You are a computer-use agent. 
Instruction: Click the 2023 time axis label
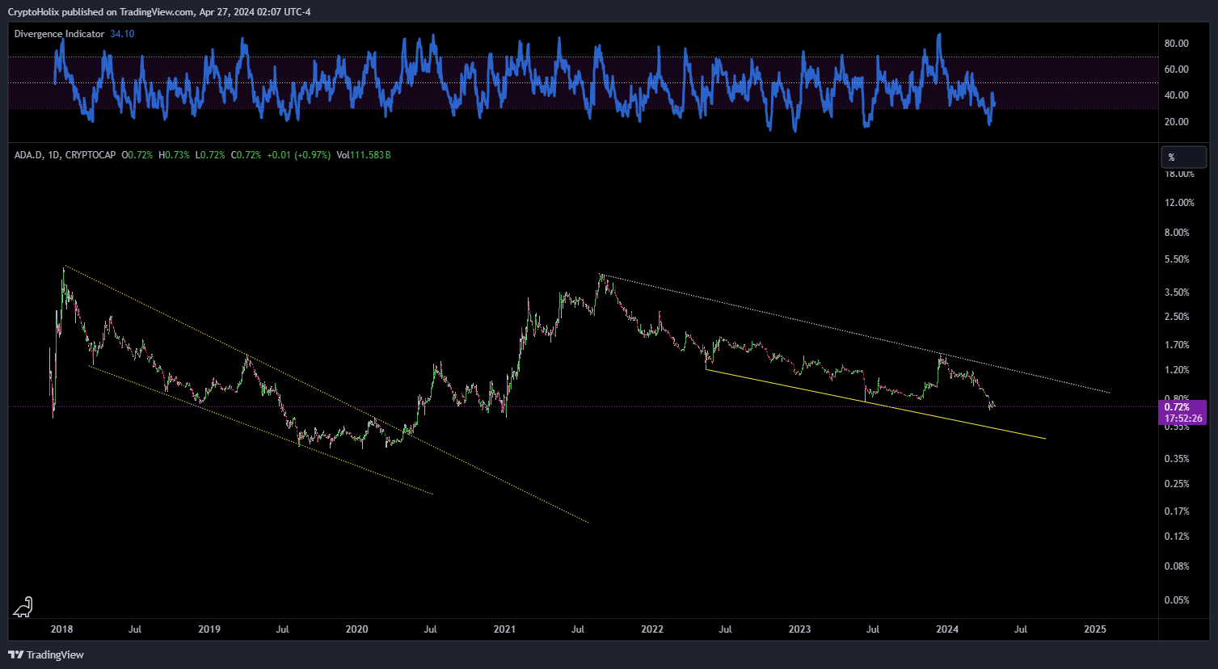[799, 629]
